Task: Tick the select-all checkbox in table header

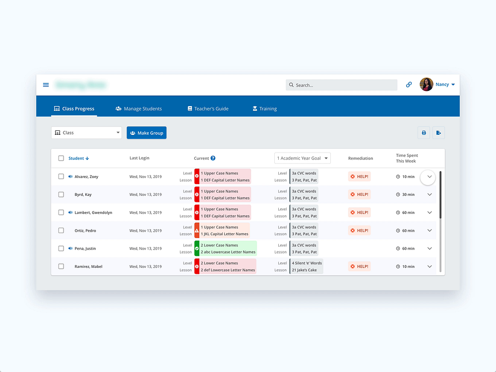Action: [x=61, y=158]
